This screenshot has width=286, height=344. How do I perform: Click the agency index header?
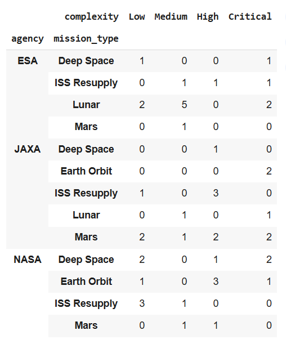pyautogui.click(x=28, y=39)
